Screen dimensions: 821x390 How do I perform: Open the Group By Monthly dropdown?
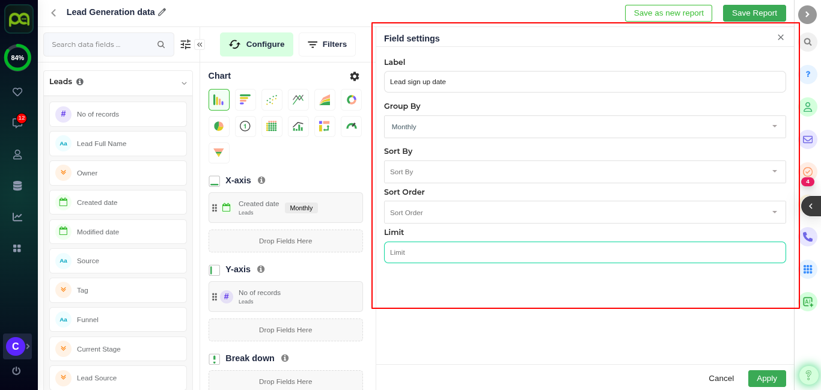point(584,127)
